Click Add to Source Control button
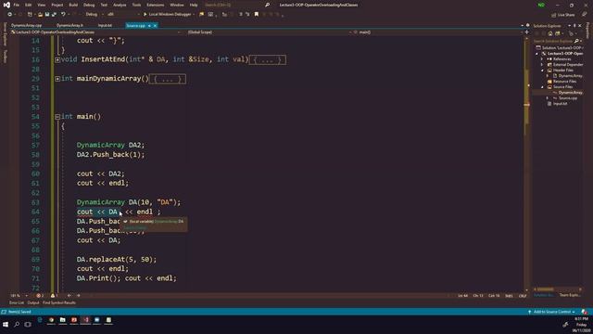The image size is (593, 334). [x=552, y=312]
